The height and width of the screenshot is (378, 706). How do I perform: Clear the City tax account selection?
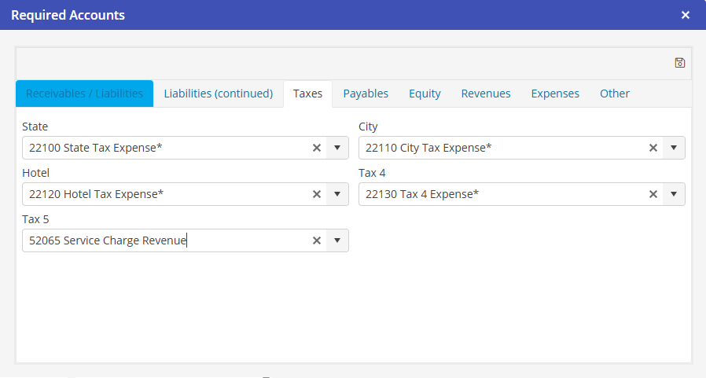pyautogui.click(x=653, y=148)
